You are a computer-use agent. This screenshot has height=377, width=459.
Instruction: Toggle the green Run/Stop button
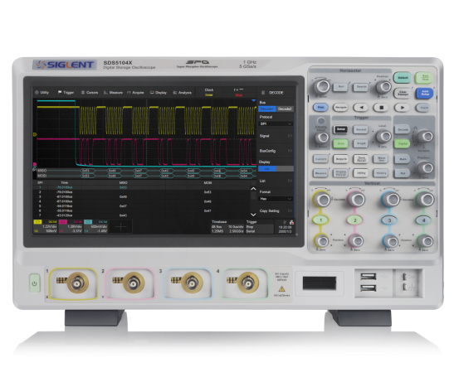[424, 78]
